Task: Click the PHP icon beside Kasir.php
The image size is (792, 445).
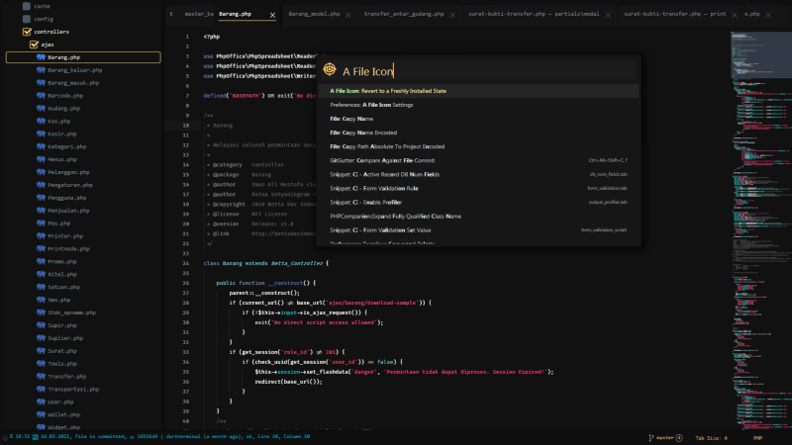Action: tap(41, 133)
